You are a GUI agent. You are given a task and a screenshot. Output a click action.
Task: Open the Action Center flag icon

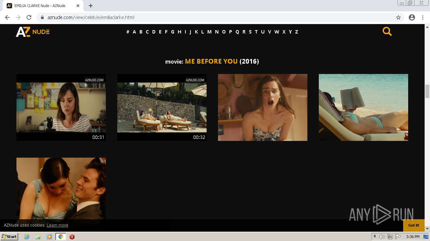pos(398,237)
